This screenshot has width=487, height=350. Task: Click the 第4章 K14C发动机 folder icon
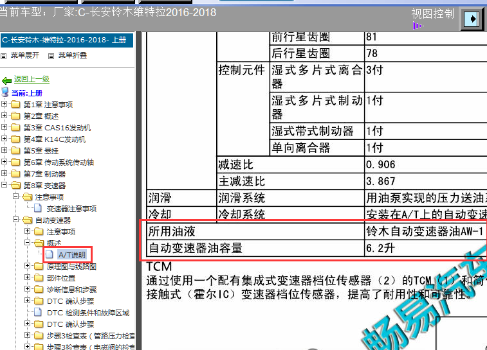(x=15, y=139)
